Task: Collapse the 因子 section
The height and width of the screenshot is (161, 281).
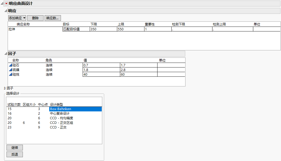Action: [6, 54]
